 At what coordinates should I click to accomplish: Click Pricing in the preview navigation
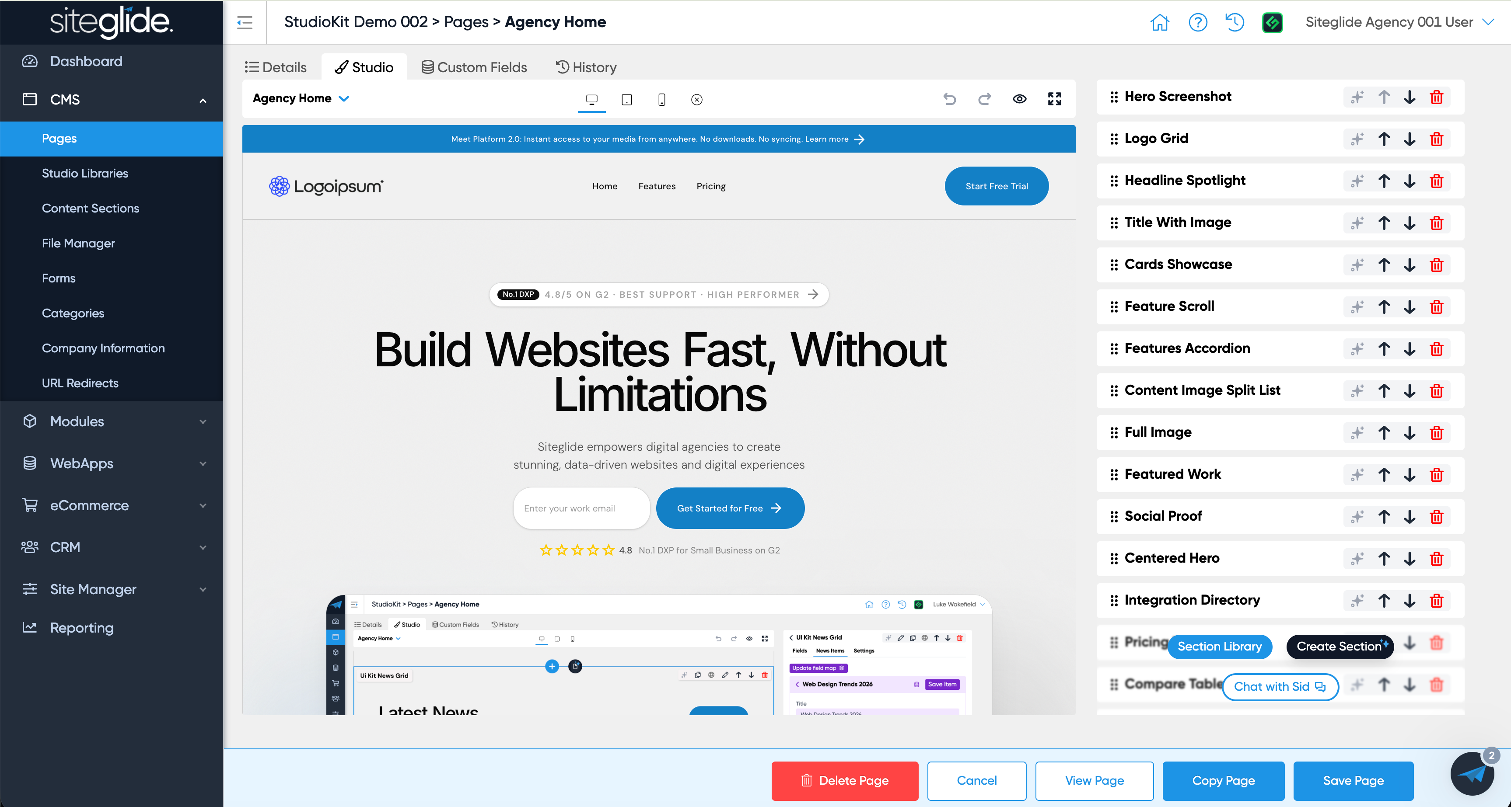point(711,186)
